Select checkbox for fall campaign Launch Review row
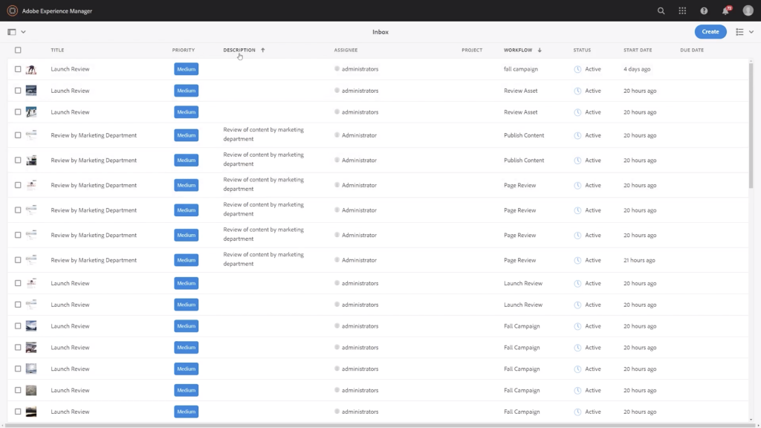The height and width of the screenshot is (428, 761). (18, 69)
